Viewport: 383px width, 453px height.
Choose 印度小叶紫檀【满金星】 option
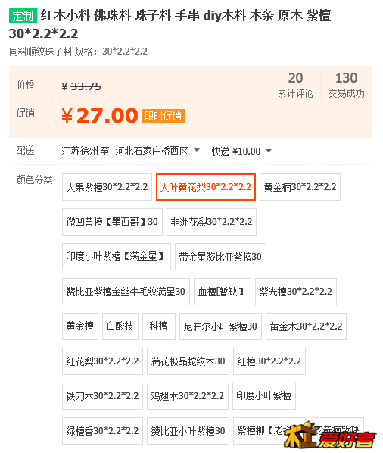pos(117,257)
